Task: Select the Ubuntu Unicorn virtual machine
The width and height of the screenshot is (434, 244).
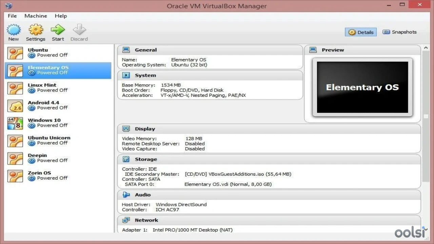Action: point(58,141)
